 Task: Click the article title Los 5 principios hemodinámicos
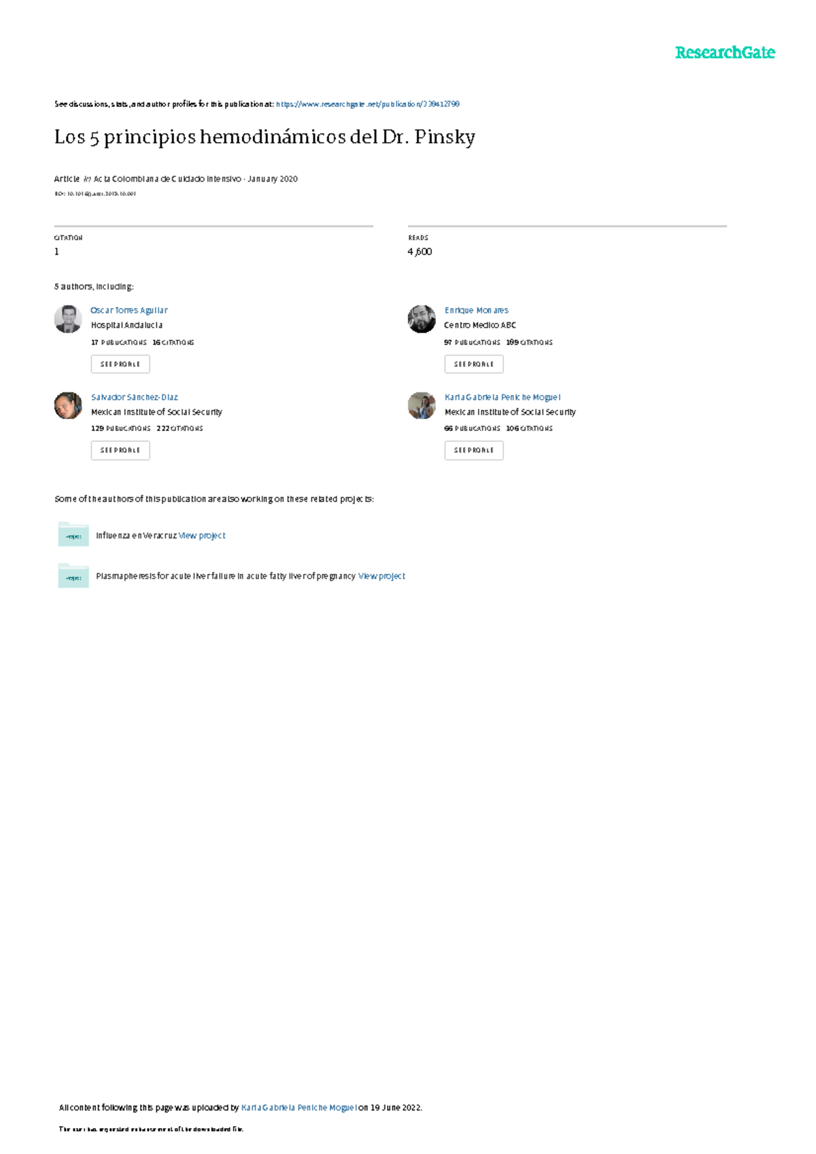pos(265,137)
